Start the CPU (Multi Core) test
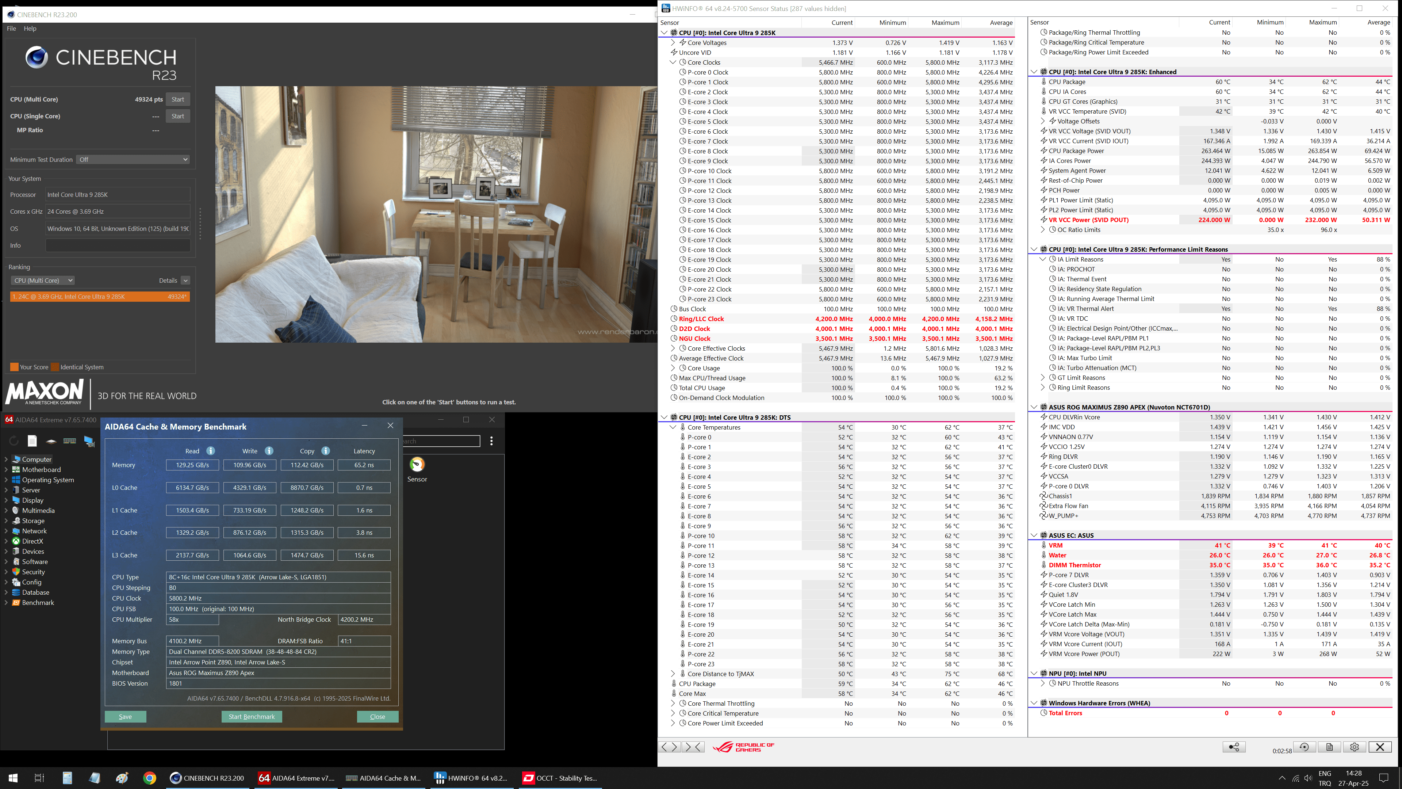Viewport: 1402px width, 789px height. (x=177, y=99)
